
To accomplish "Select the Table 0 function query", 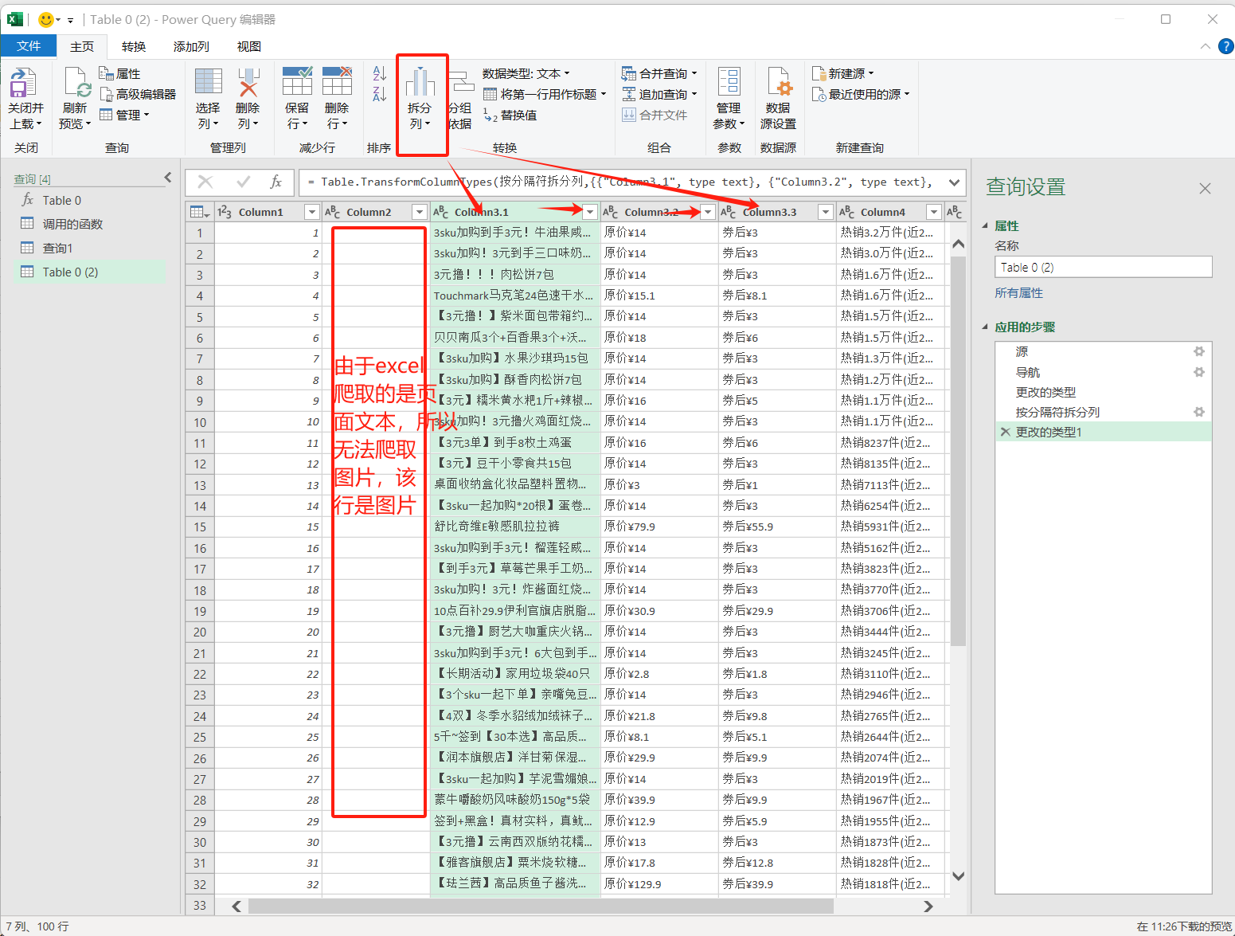I will pyautogui.click(x=90, y=201).
